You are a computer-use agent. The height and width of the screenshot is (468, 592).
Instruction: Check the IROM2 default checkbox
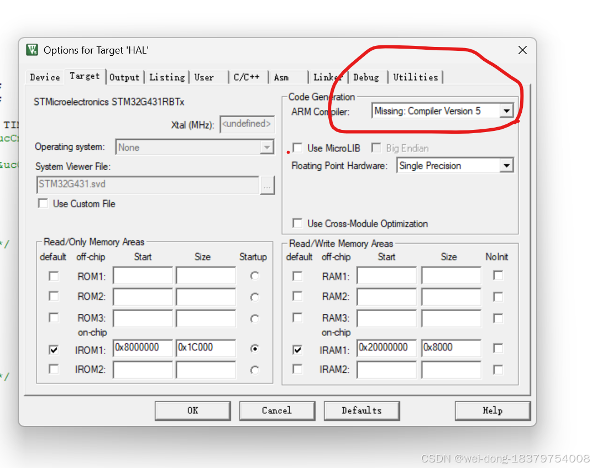[54, 369]
